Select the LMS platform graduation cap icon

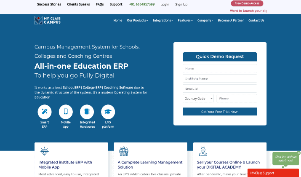(x=108, y=112)
